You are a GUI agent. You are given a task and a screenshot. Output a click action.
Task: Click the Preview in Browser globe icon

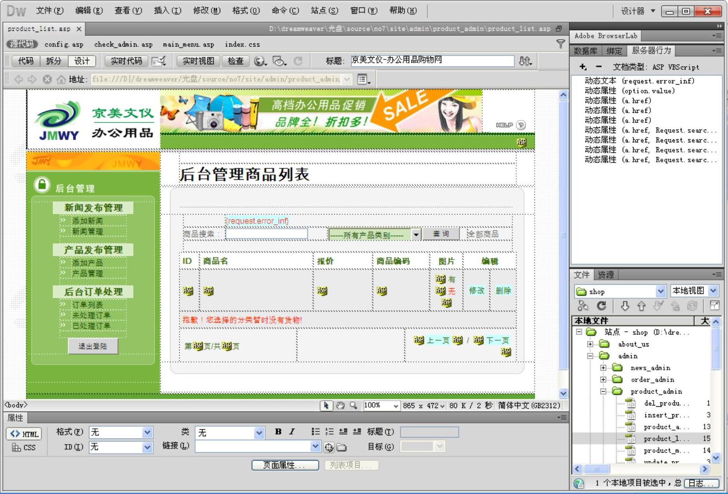coord(259,61)
